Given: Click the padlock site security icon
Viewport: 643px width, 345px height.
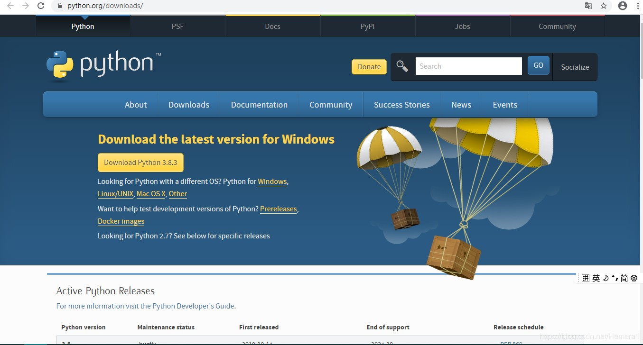Looking at the screenshot, I should [x=60, y=6].
